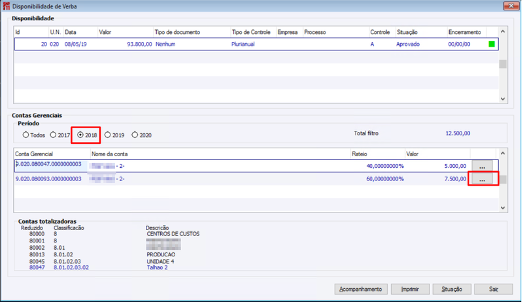Click the Nenhum document type cell
The image size is (523, 302).
[165, 44]
